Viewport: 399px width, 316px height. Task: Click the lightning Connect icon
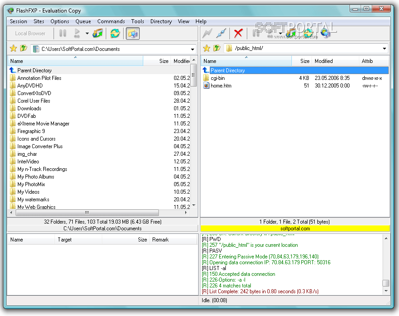208,33
